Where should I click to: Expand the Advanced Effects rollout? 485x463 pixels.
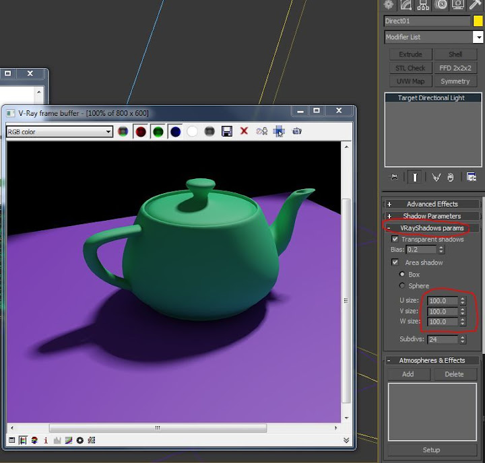(432, 204)
